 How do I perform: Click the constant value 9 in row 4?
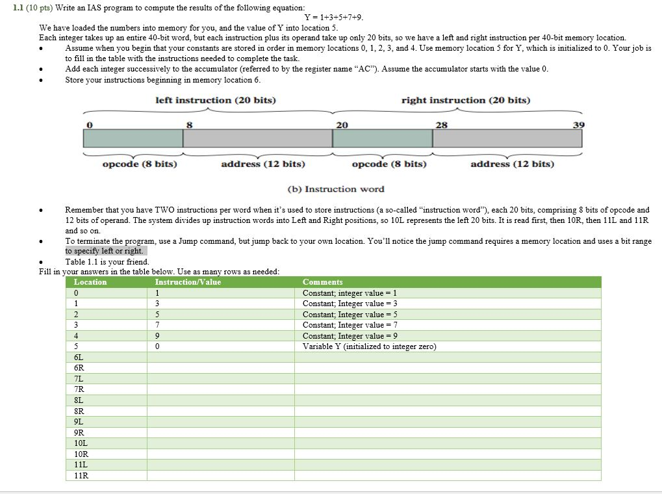point(158,335)
